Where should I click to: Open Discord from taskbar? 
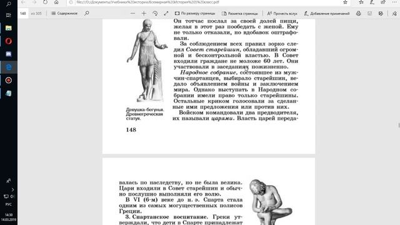pyautogui.click(x=8, y=54)
